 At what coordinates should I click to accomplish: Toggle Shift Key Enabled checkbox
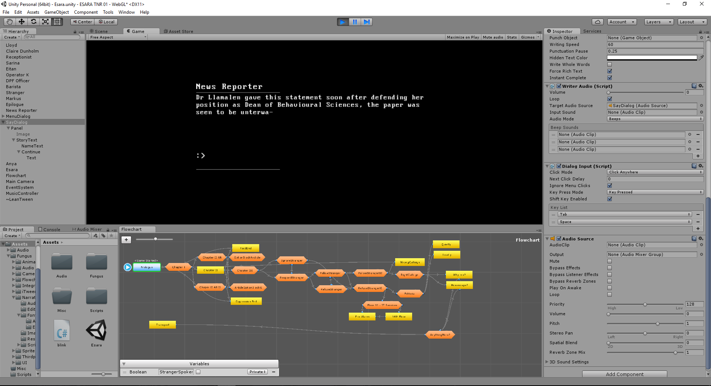coord(610,199)
